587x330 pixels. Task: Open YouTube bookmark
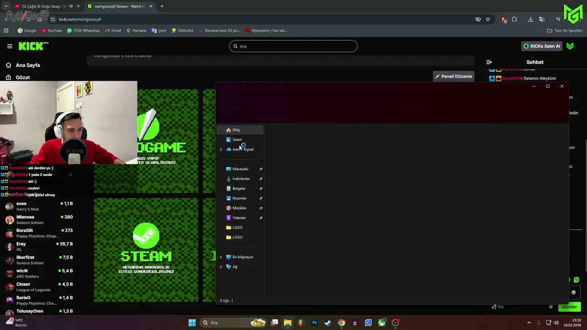[51, 31]
